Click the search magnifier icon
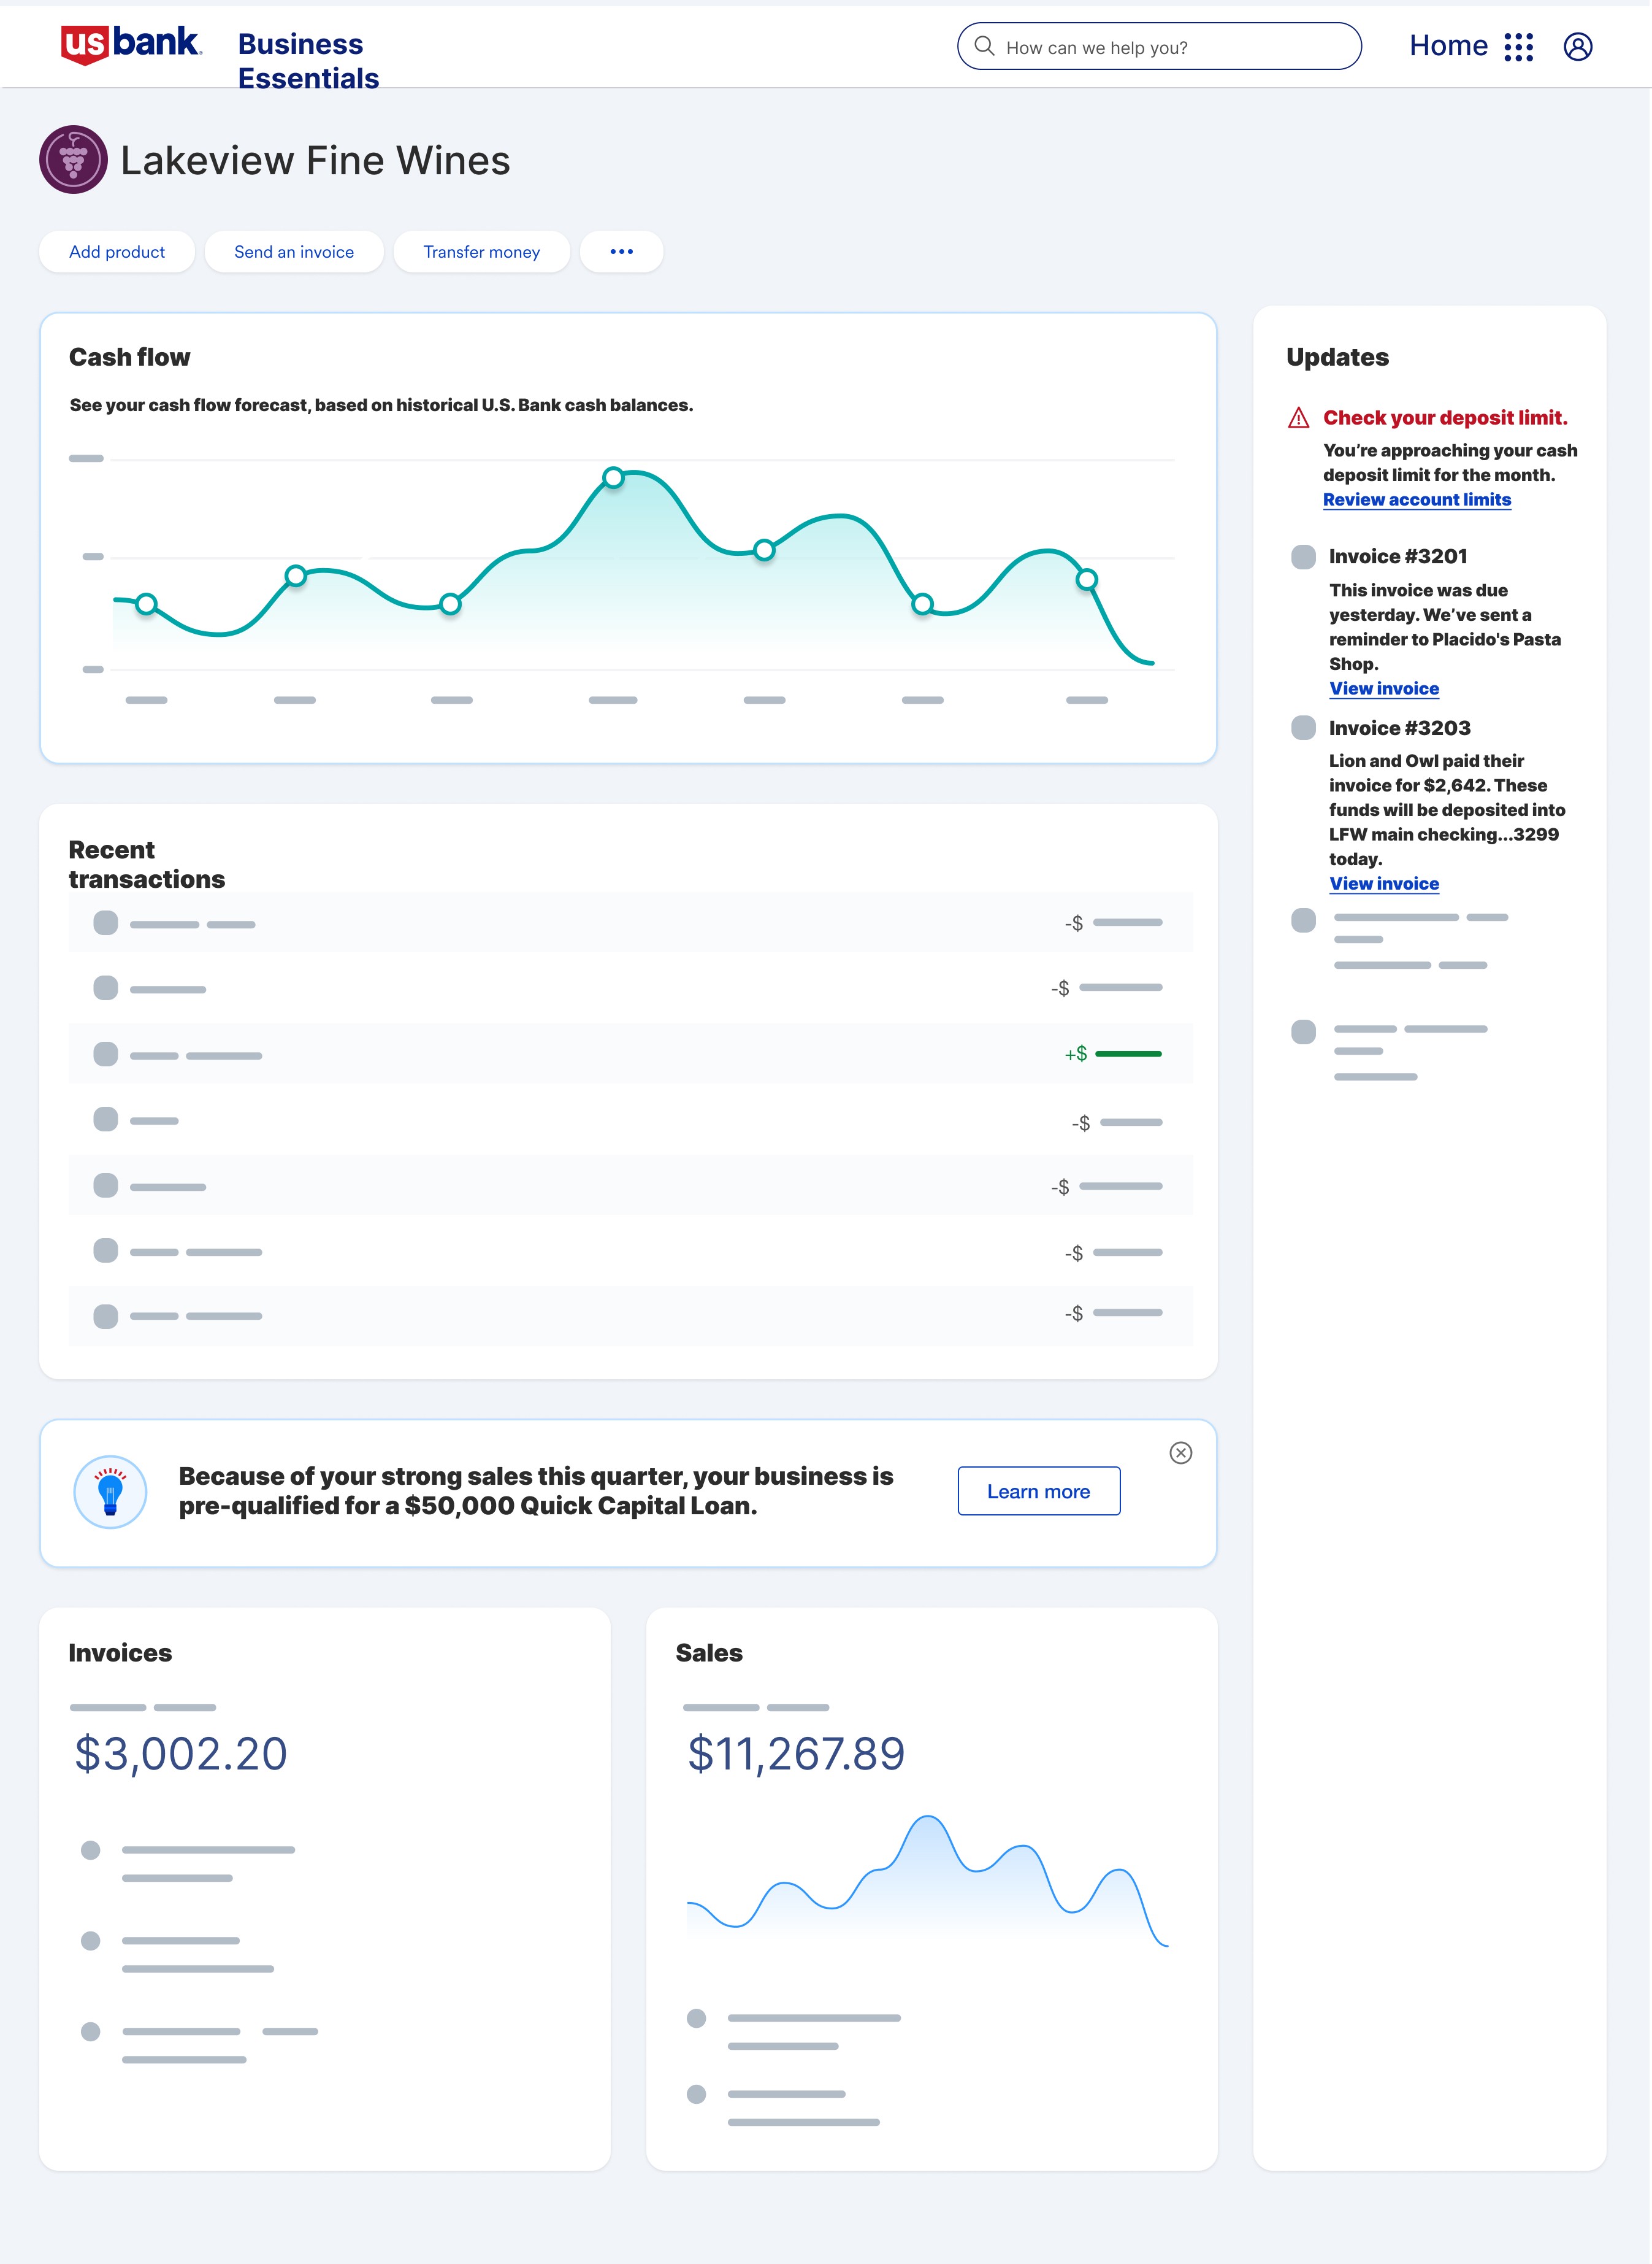Viewport: 1652px width, 2264px height. tap(984, 46)
